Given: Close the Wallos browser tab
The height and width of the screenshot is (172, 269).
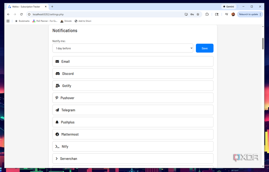Looking at the screenshot, I should pyautogui.click(x=46, y=7).
